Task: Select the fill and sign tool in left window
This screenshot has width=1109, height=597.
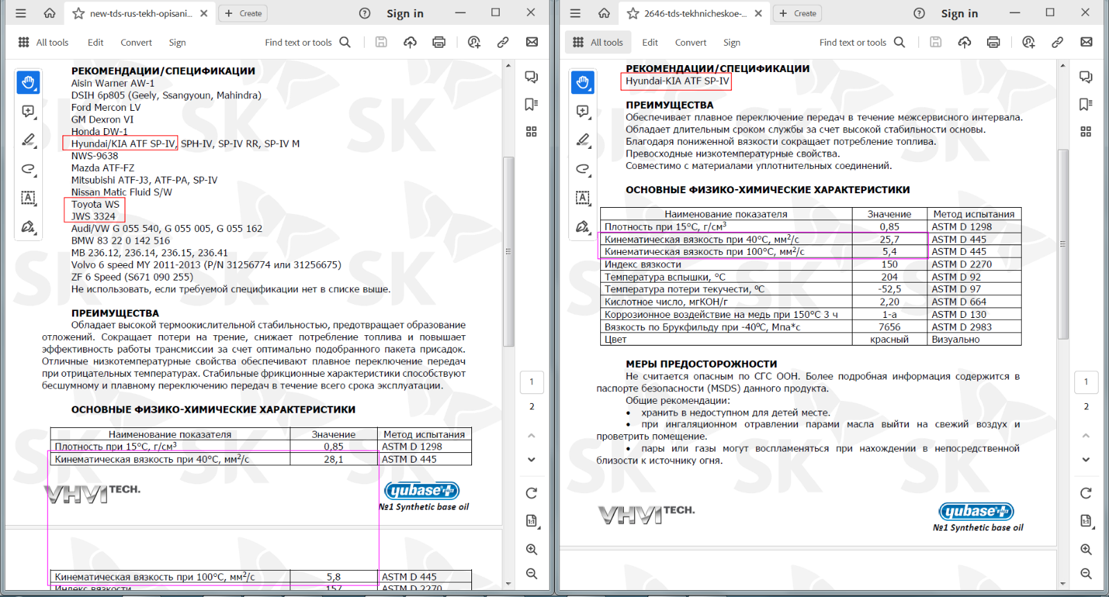Action: pos(28,226)
